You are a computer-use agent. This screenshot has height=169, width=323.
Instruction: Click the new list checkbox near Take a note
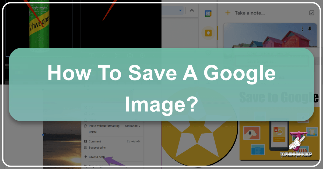click(312, 13)
